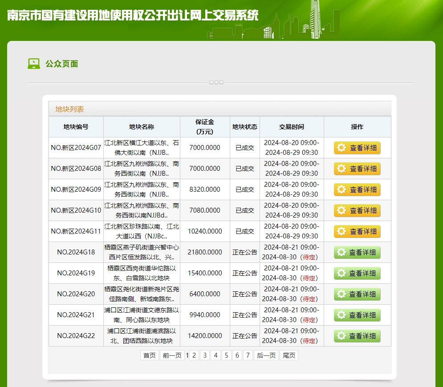Click the three-dot divider handle
This screenshot has height=387, width=443.
coord(216,82)
